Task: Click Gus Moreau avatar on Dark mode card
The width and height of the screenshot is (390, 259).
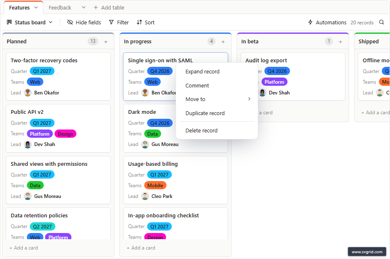Action: pyautogui.click(x=145, y=144)
